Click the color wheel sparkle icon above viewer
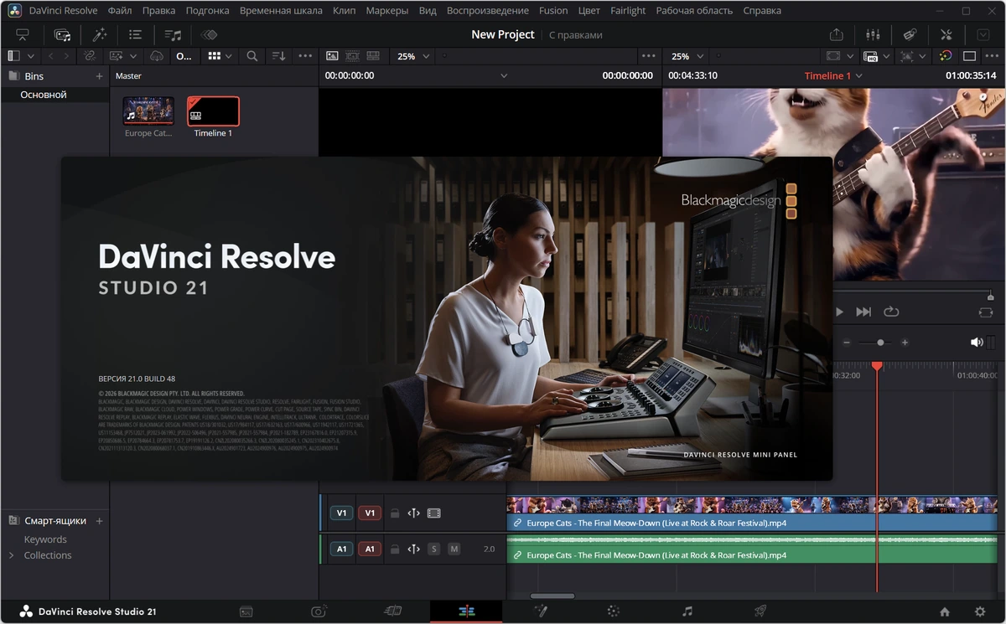The image size is (1006, 624). pyautogui.click(x=946, y=56)
